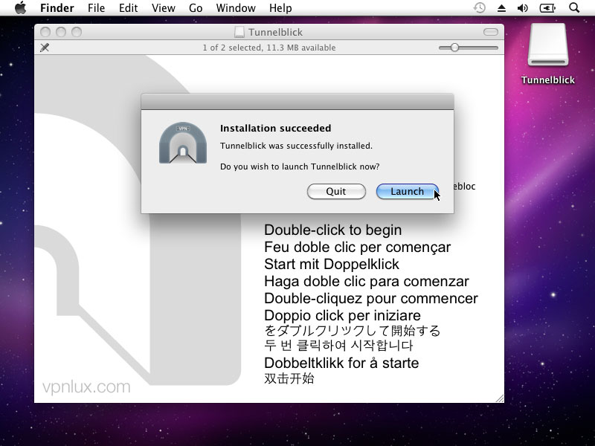
Task: Show battery status from menu bar
Action: [547, 8]
